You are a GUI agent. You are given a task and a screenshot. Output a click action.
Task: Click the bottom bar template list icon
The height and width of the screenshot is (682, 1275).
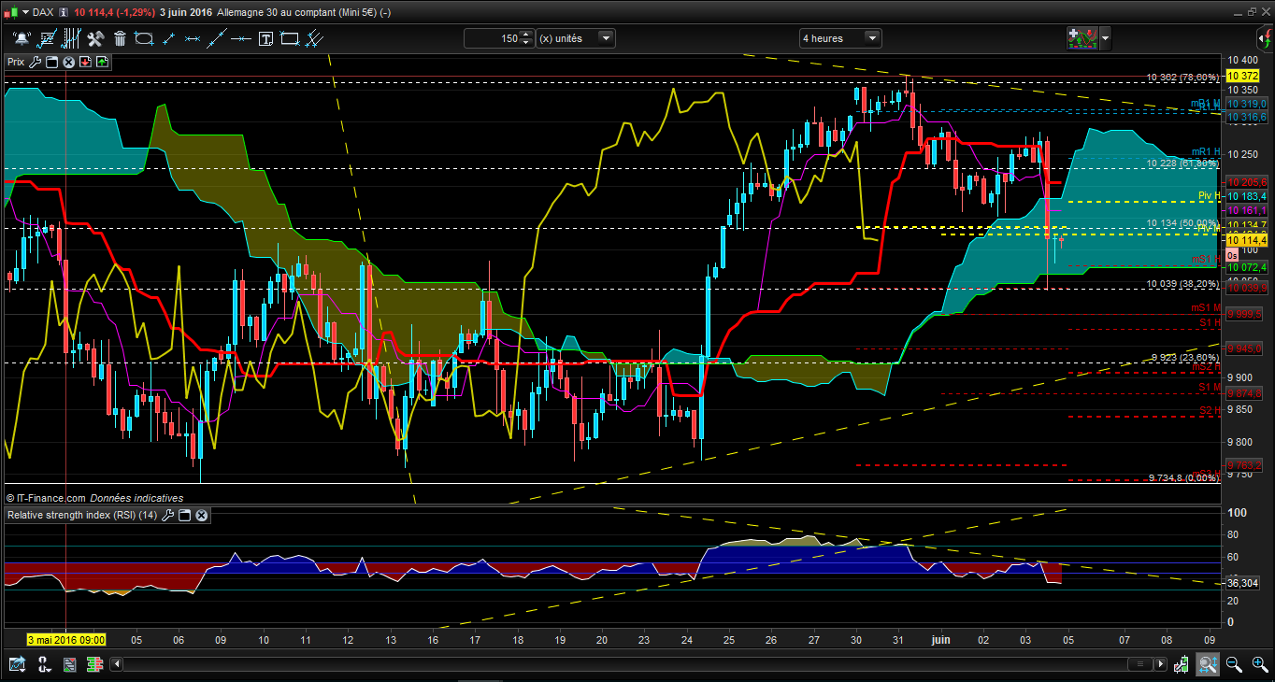[69, 664]
